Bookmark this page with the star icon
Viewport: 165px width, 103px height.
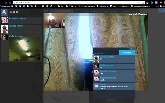143,3
